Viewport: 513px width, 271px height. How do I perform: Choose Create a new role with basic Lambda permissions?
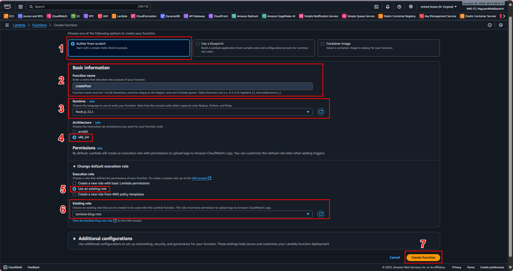click(x=74, y=184)
